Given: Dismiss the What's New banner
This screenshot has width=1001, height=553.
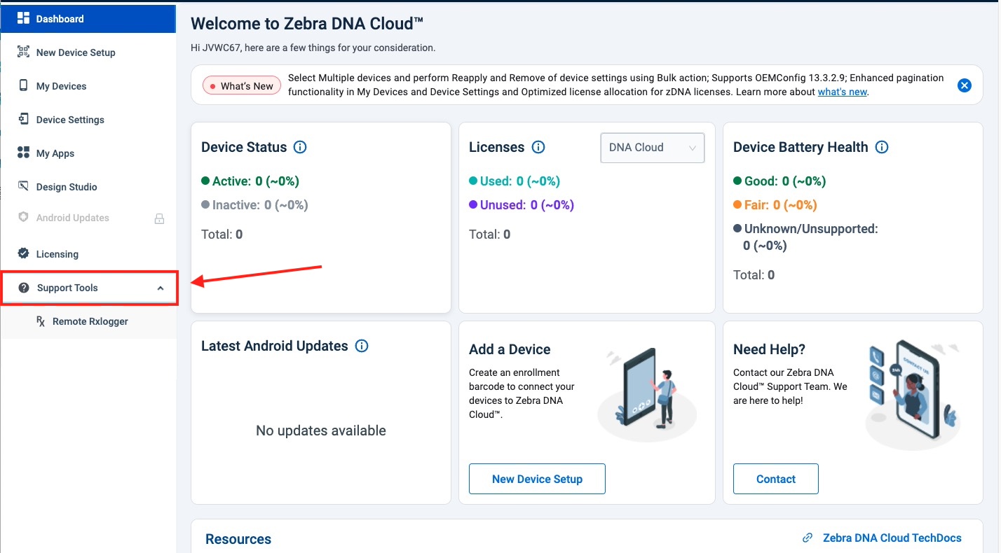Looking at the screenshot, I should (x=965, y=85).
